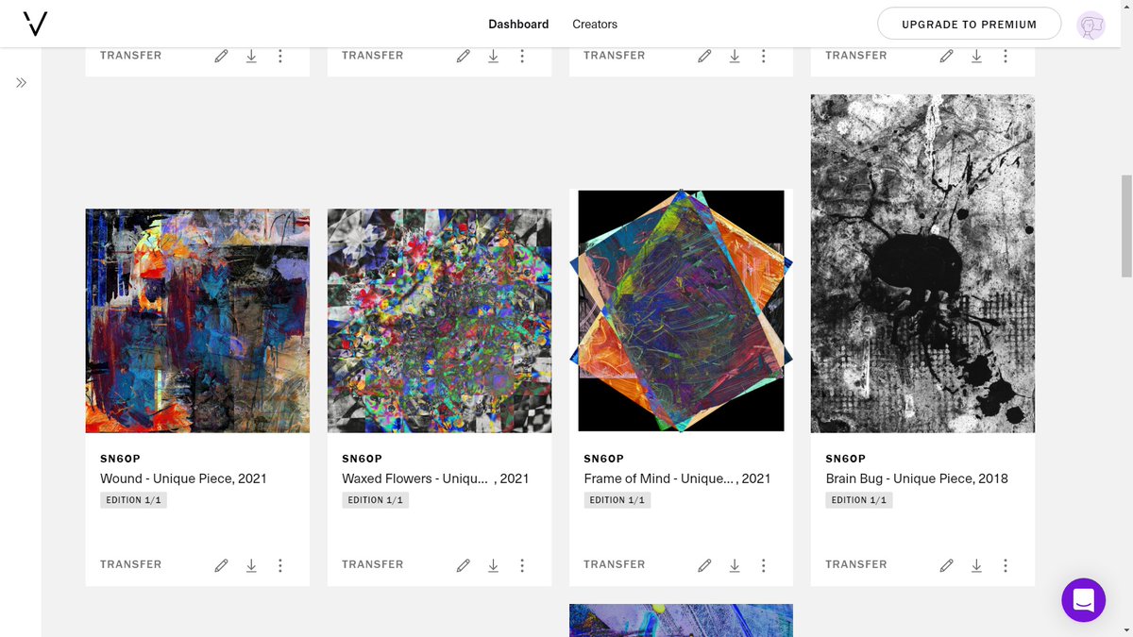Download the Frame of Mind artwork
This screenshot has width=1133, height=637.
click(x=735, y=565)
